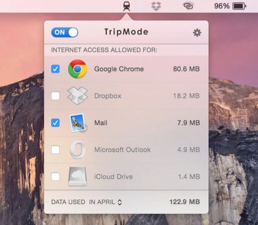Screen dimensions: 258x225
Task: Check the Microsoft Outlook checkbox
Action: (x=55, y=149)
